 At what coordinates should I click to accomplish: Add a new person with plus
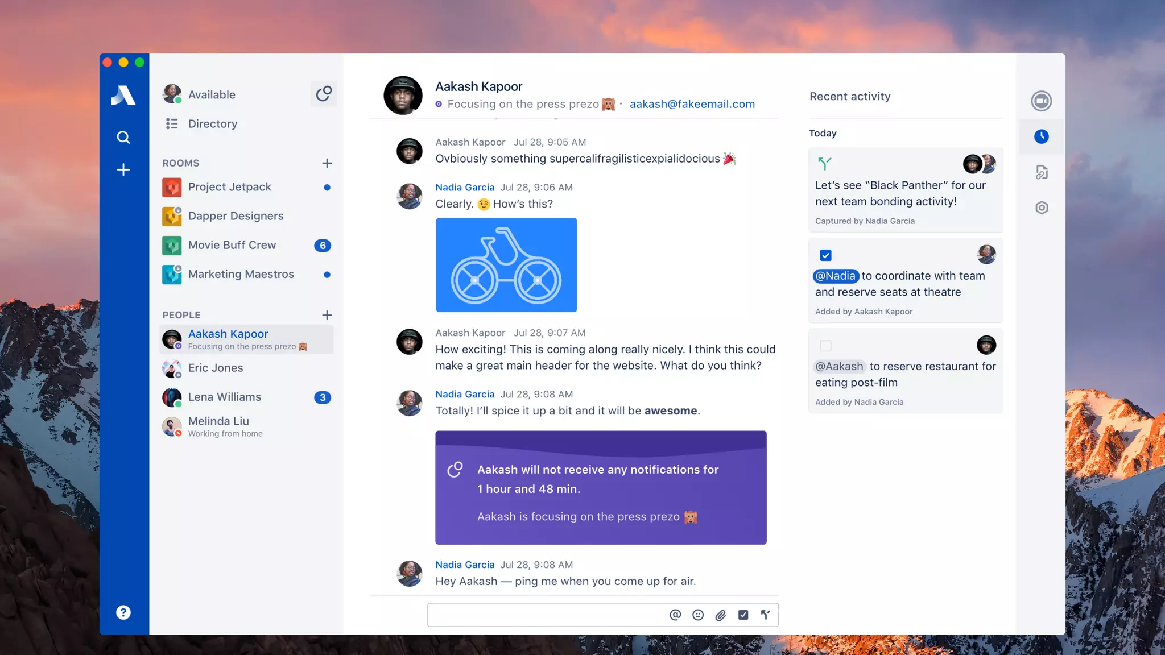tap(327, 315)
